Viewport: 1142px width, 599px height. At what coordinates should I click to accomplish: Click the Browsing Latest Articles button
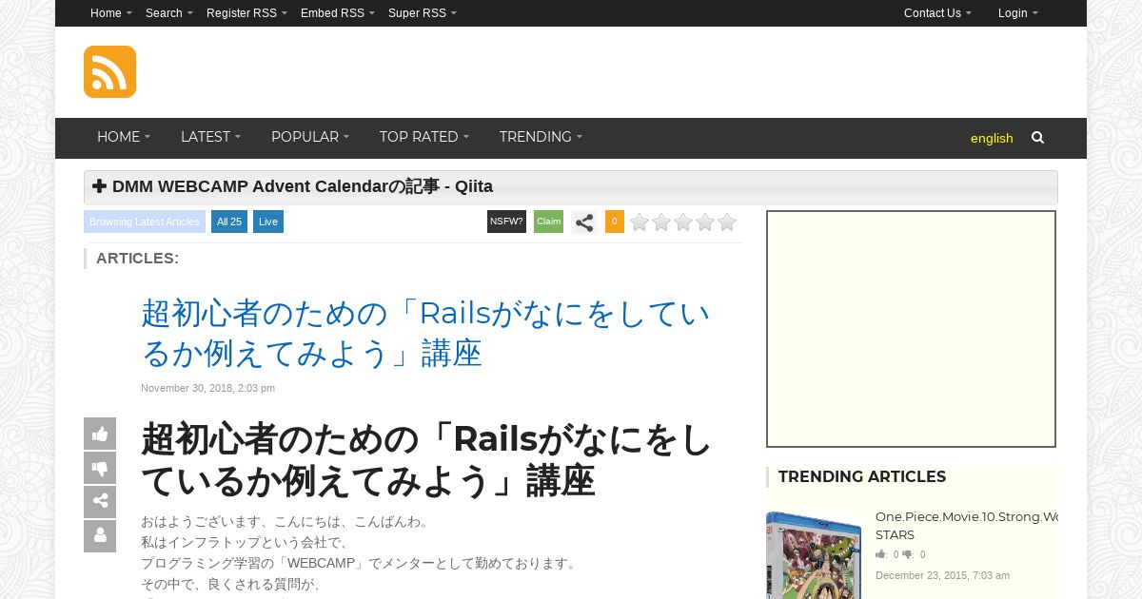[145, 222]
